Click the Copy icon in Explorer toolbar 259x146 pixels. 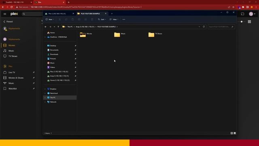[x=66, y=19]
